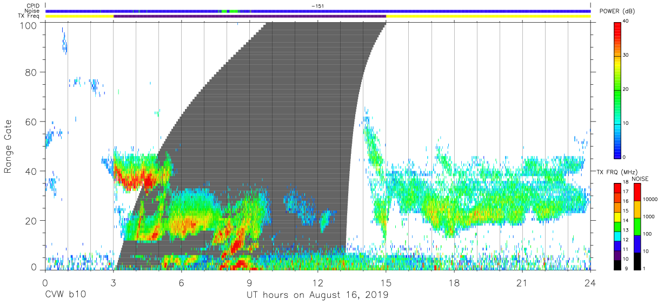Pick the cyan swatch in the TX FRQ legend
664x306 pixels.
pos(617,236)
